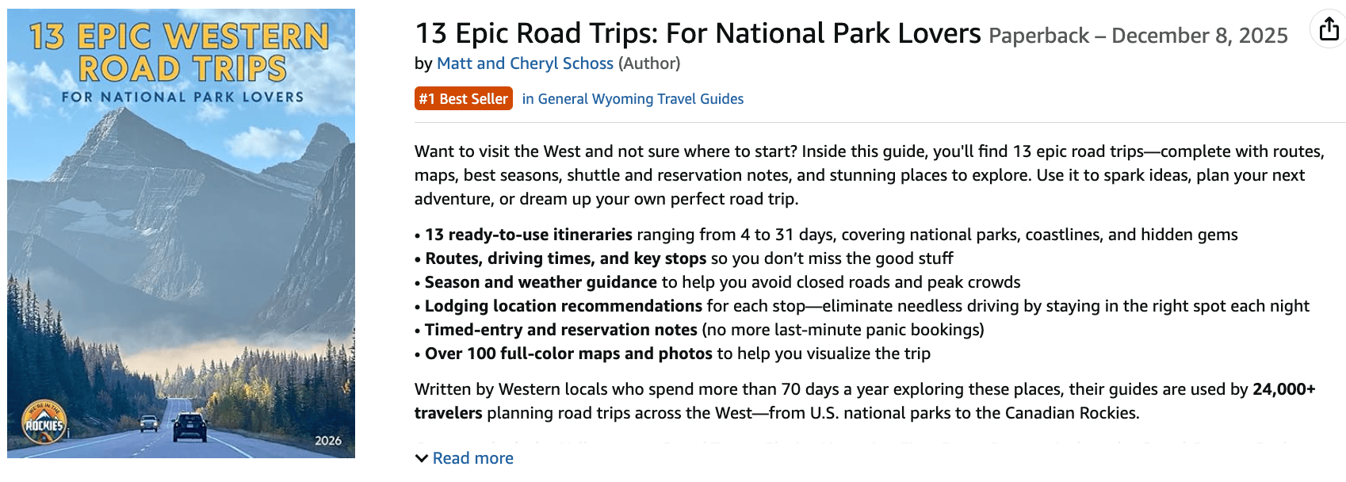The image size is (1346, 482).
Task: Click the (Author) label
Action: (649, 63)
